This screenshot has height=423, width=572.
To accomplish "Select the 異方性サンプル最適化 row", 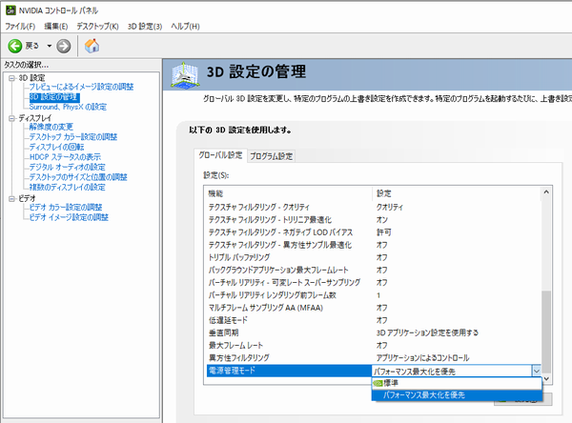I will (x=374, y=245).
